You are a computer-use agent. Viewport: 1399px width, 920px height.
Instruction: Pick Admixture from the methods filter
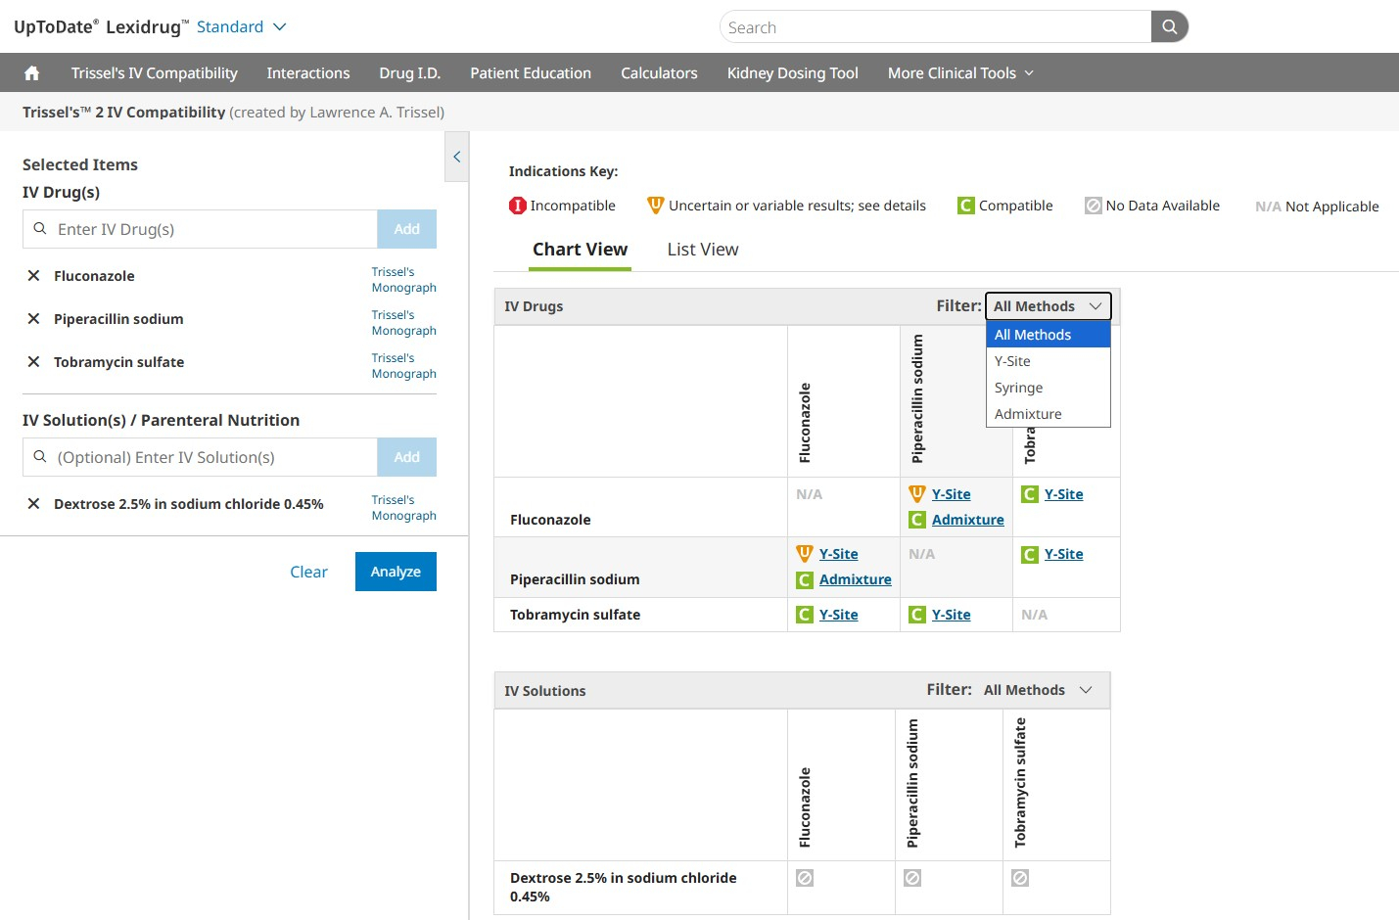click(x=1028, y=414)
